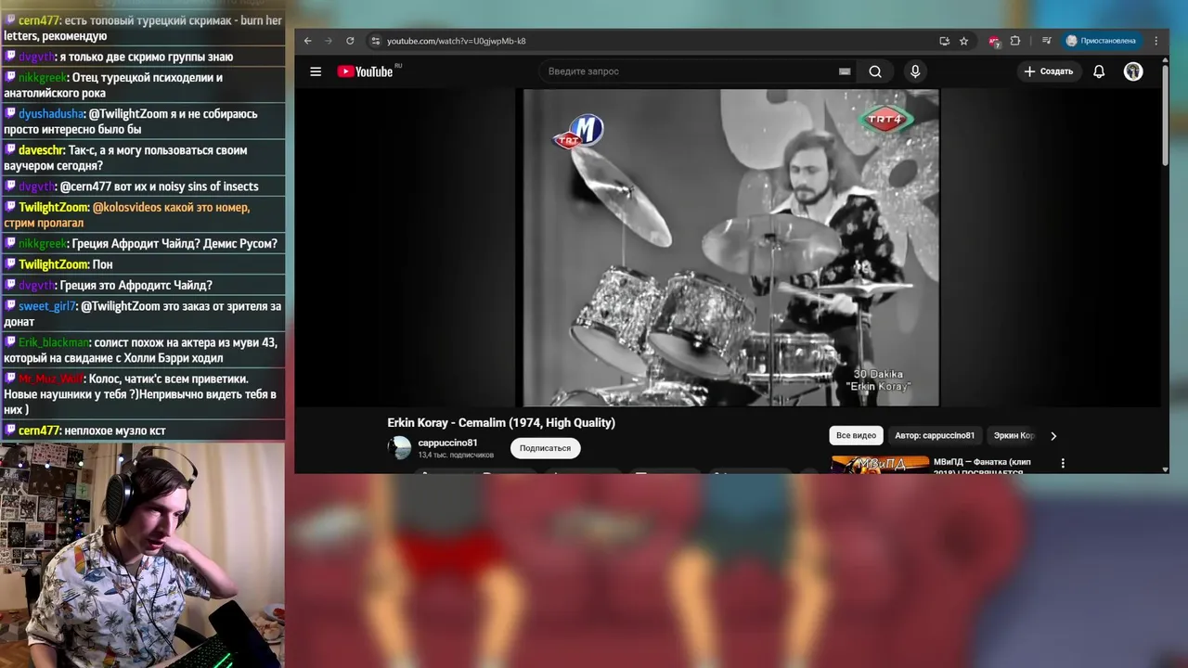This screenshot has width=1188, height=668.
Task: Bookmark this page with the star
Action: pos(963,41)
